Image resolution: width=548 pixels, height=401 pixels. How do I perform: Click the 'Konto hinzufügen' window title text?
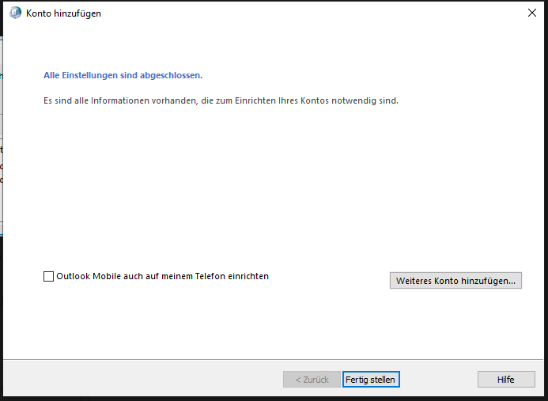[x=63, y=13]
